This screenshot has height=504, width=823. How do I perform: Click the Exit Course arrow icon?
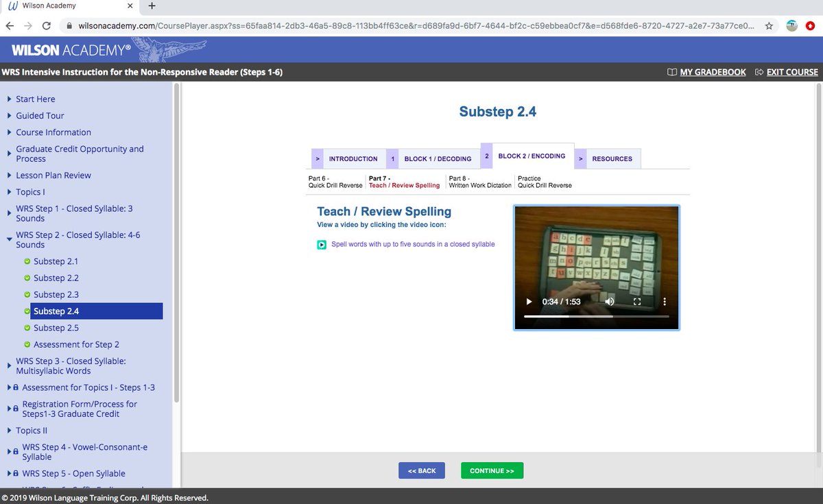759,72
